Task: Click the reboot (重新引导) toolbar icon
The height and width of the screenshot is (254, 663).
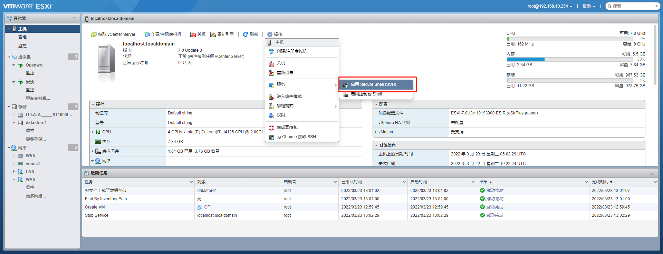Action: [213, 34]
